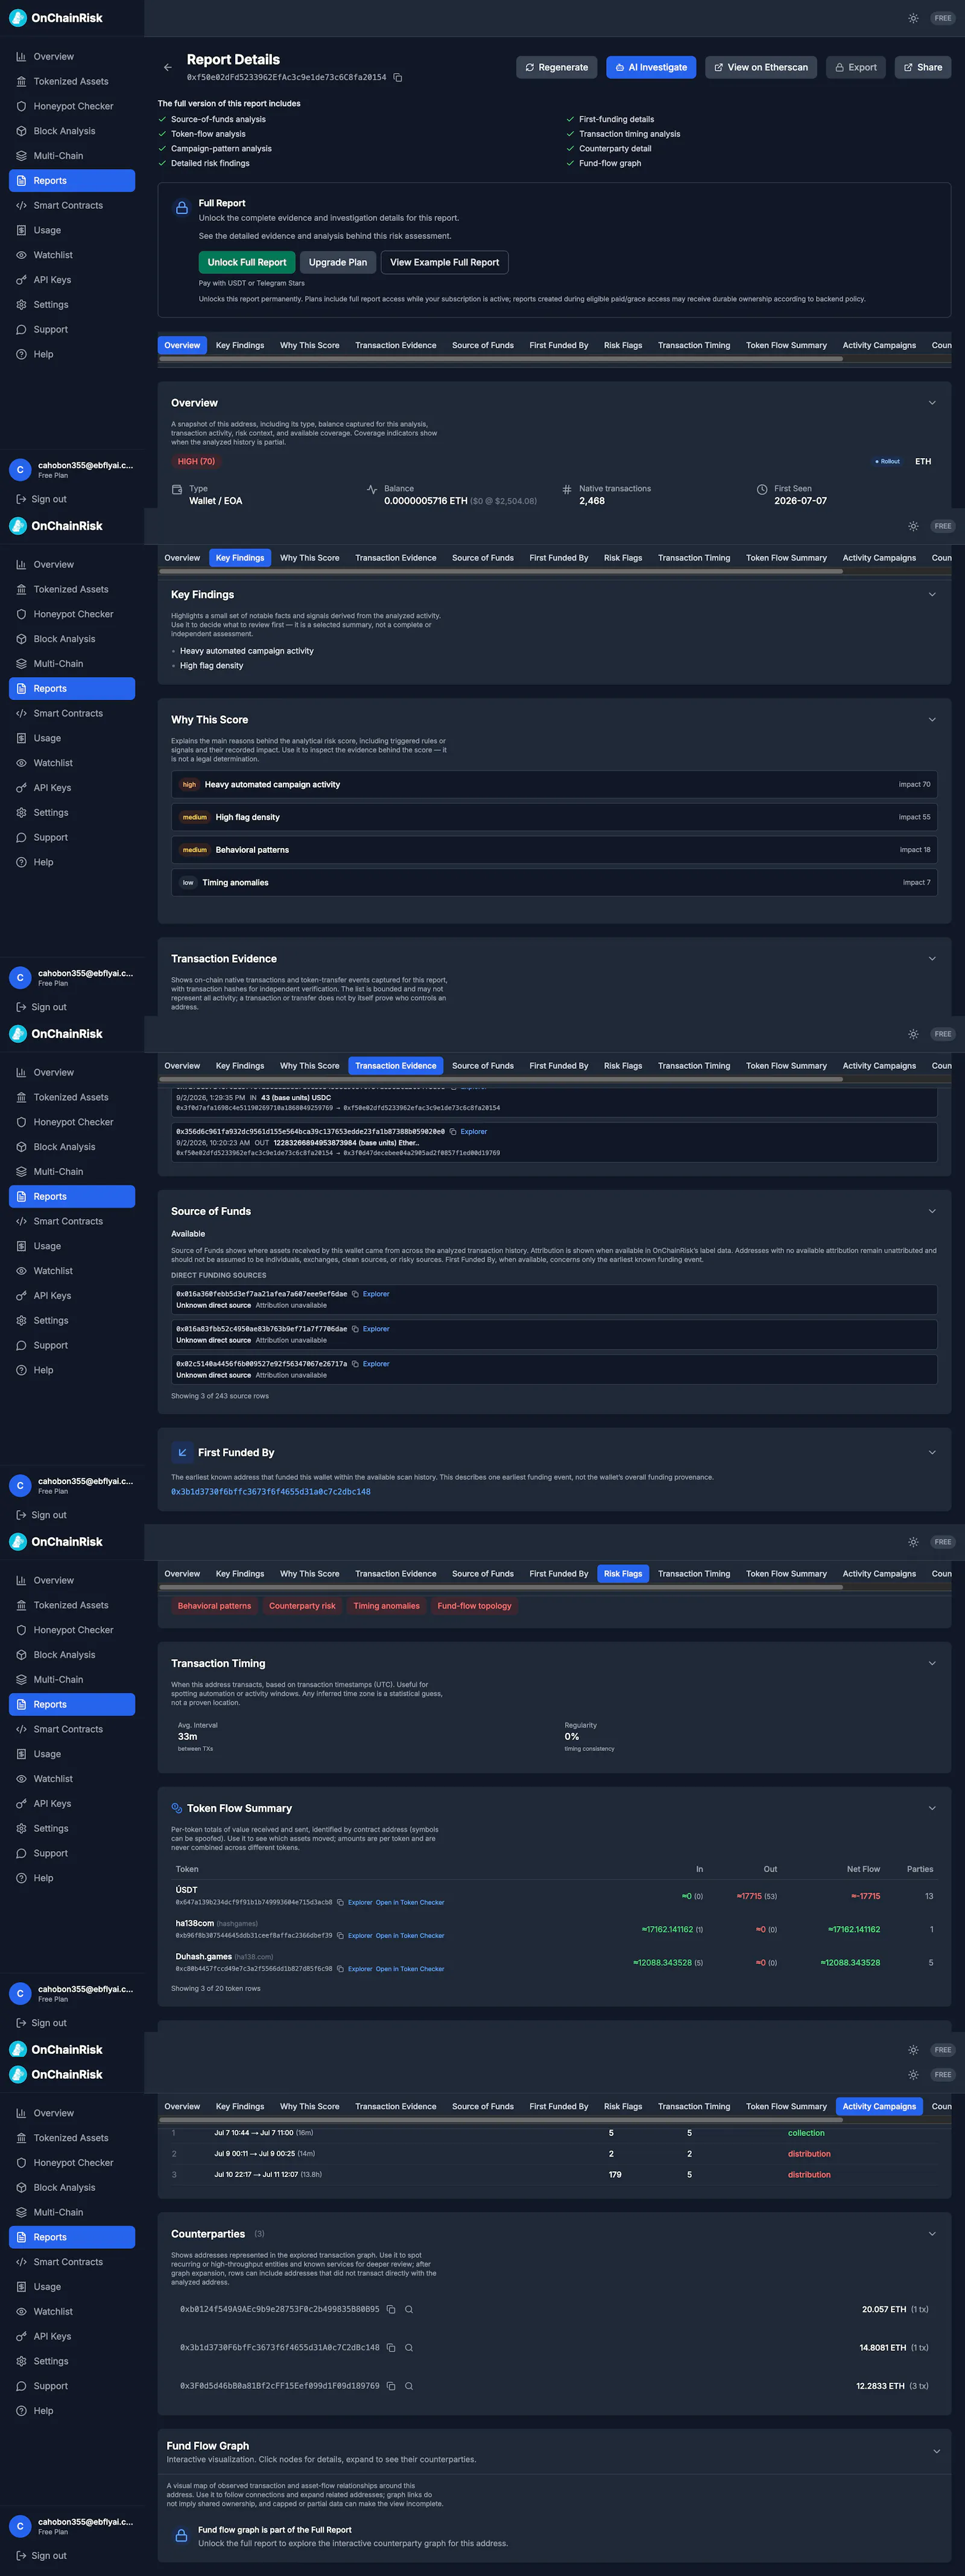Viewport: 965px width, 2576px height.
Task: Select campaign row Jul 10 22:17 distribution
Action: [x=554, y=2174]
